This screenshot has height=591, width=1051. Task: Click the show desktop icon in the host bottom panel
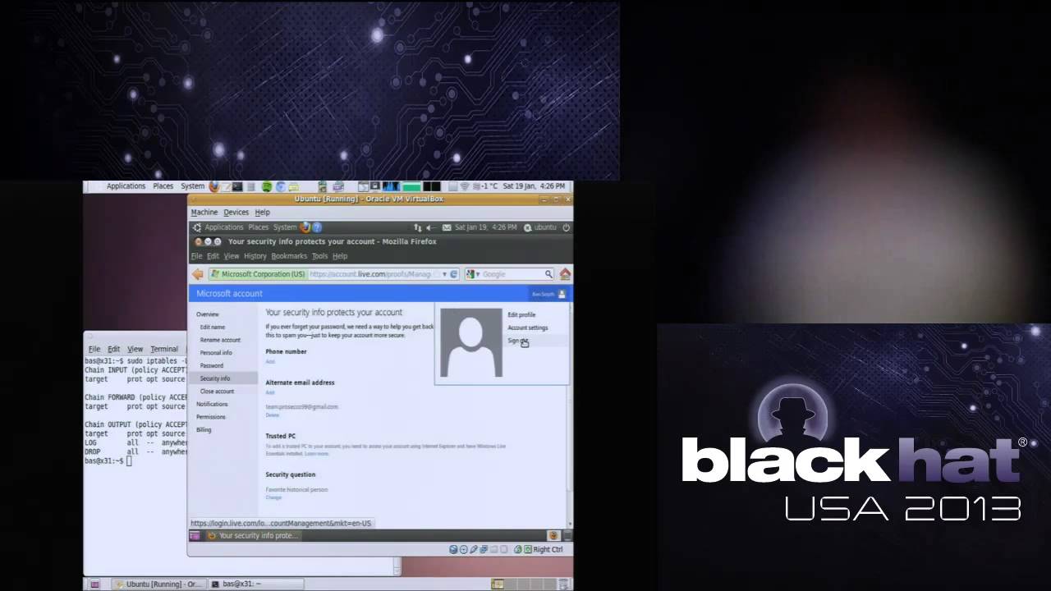point(95,584)
